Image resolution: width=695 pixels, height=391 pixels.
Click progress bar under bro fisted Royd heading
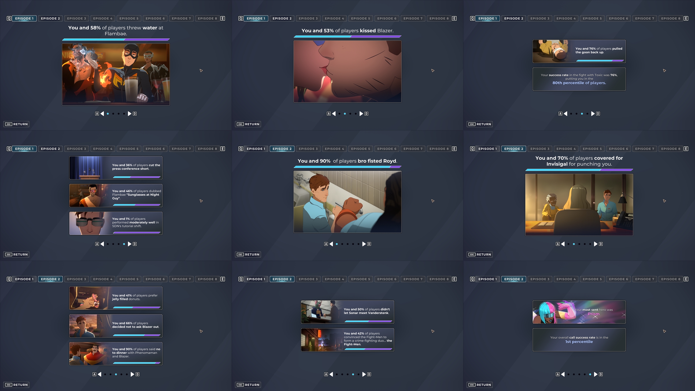(x=347, y=167)
